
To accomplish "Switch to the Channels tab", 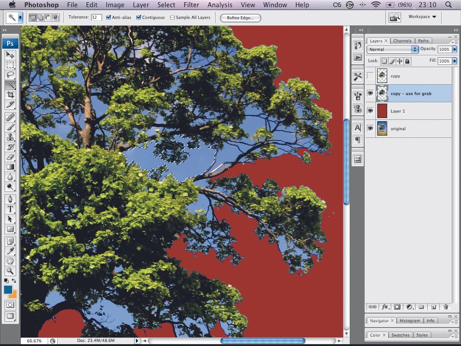I will click(402, 41).
